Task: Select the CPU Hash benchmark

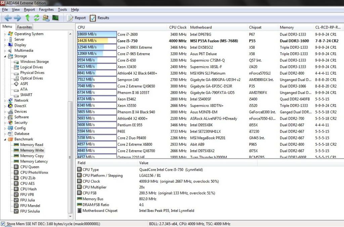Action: (29, 189)
